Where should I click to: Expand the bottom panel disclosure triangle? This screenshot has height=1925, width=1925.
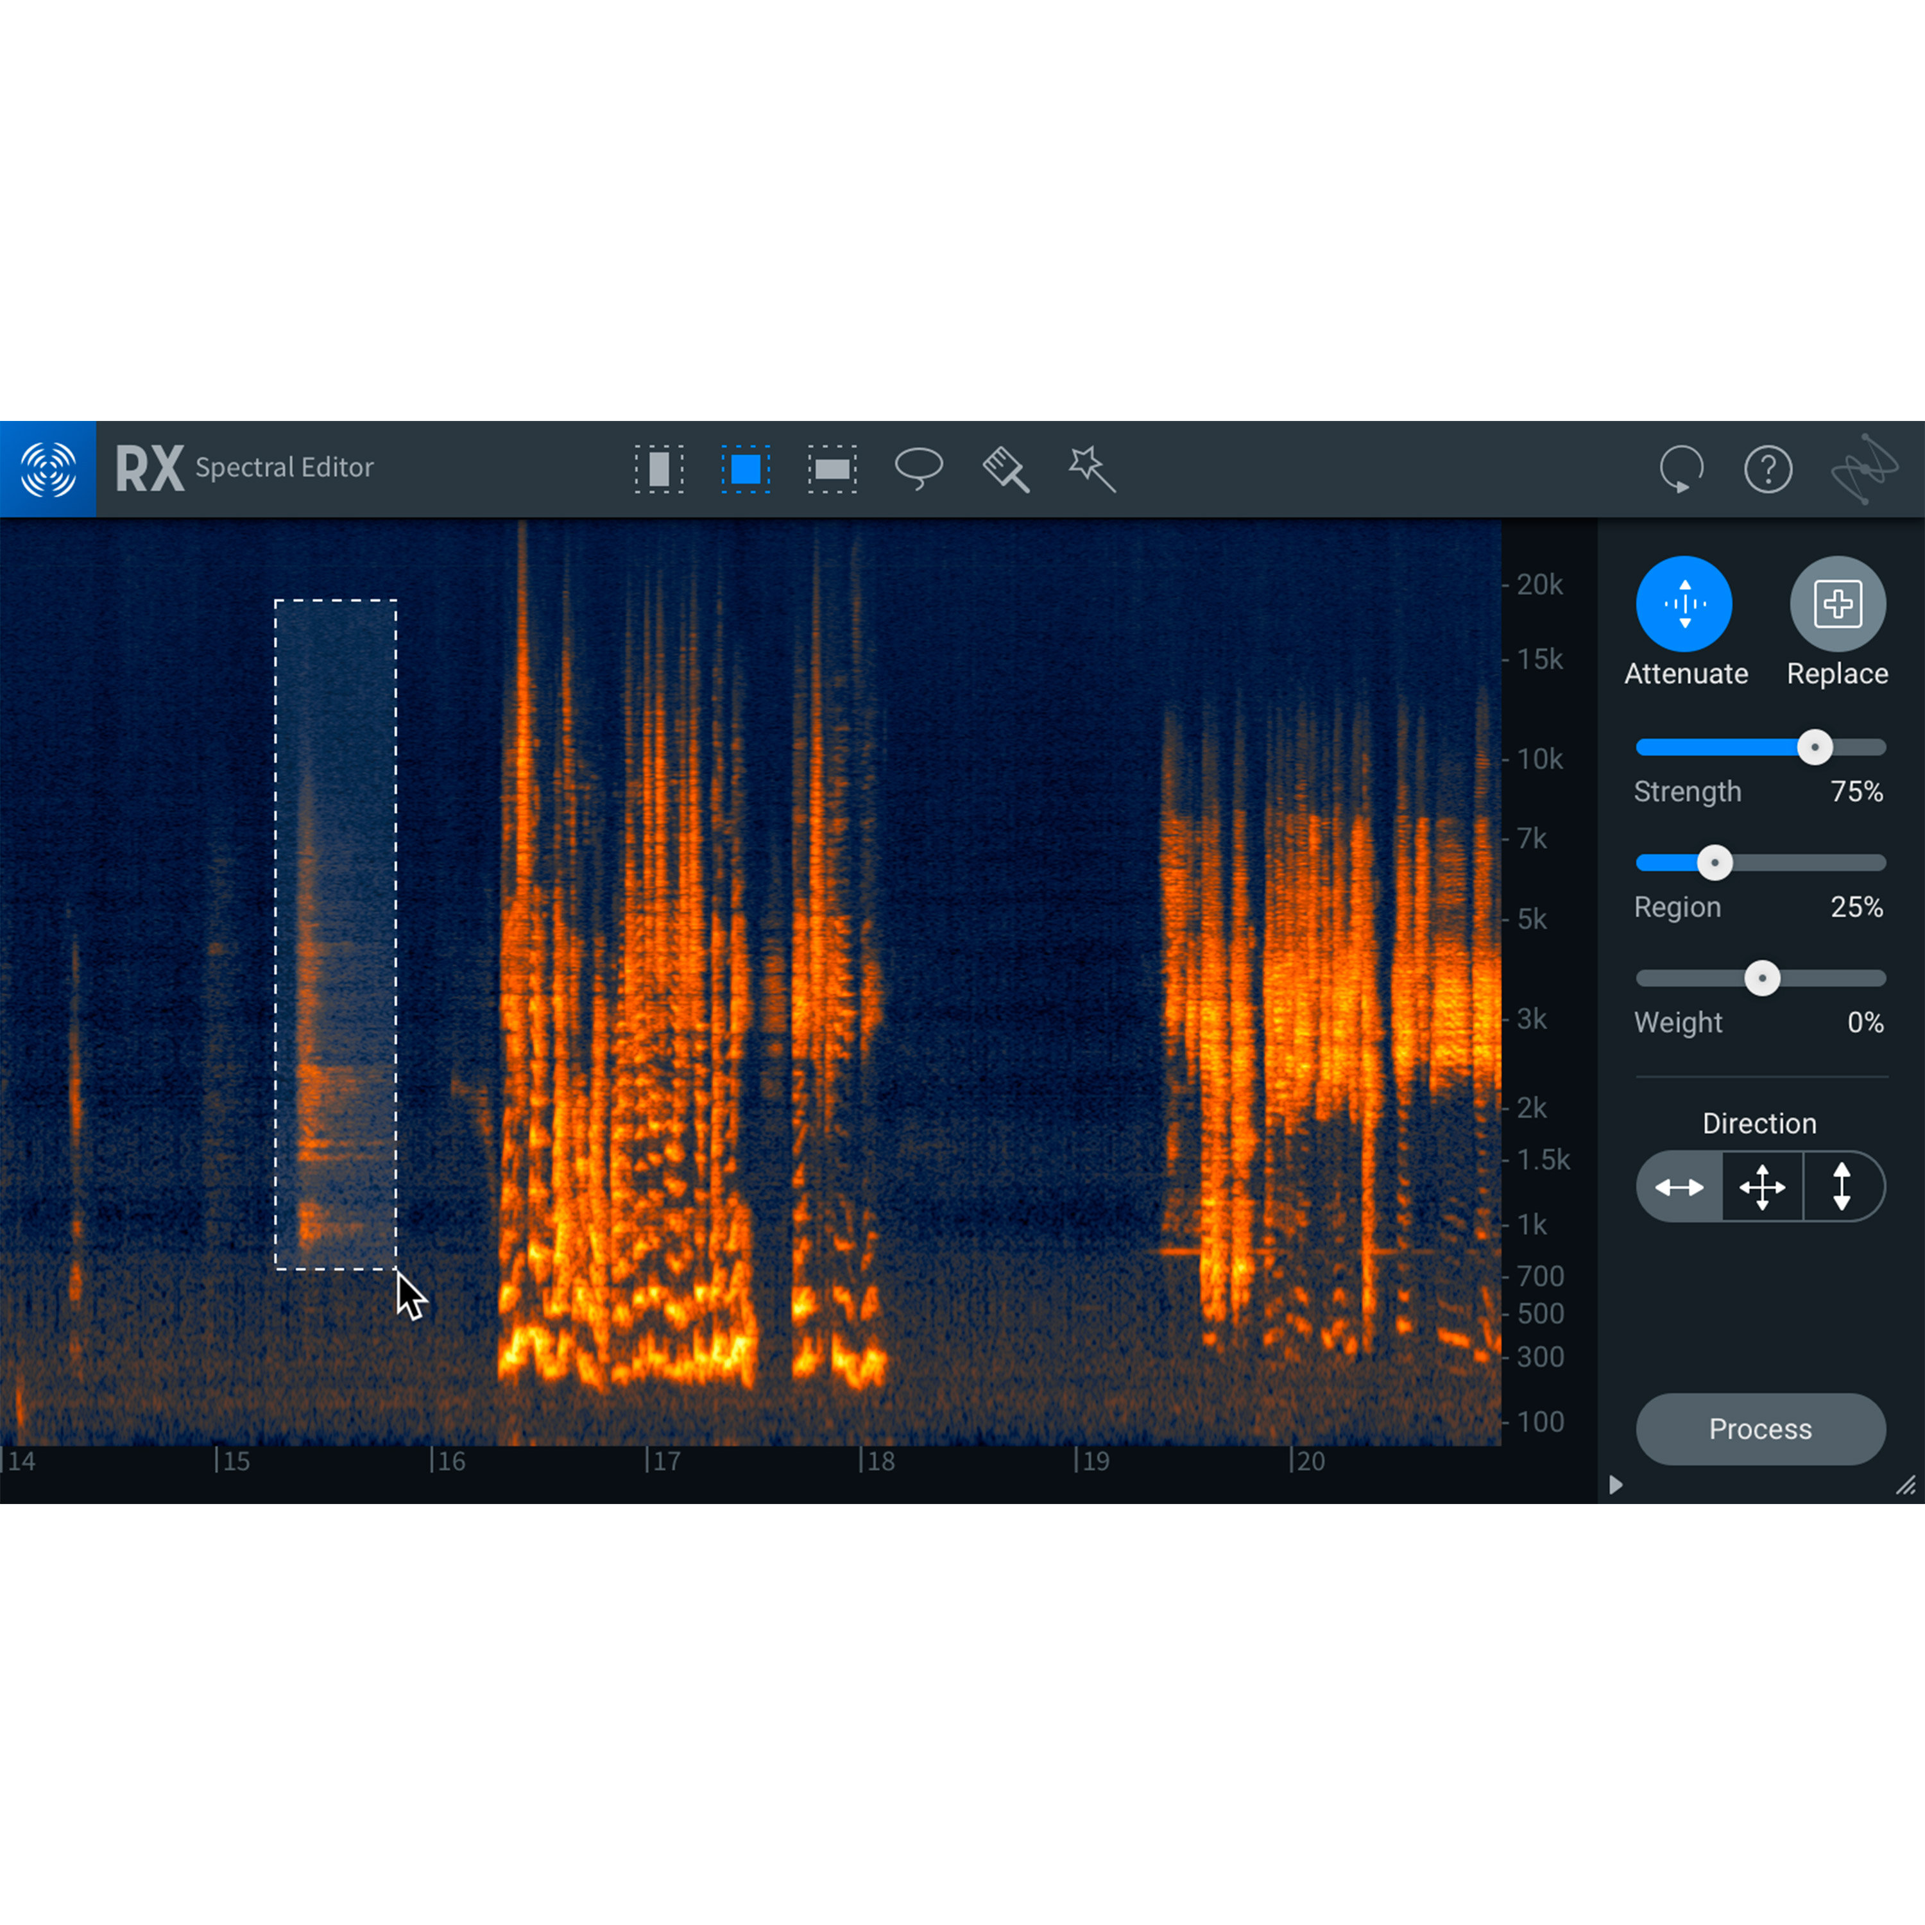click(1615, 1485)
